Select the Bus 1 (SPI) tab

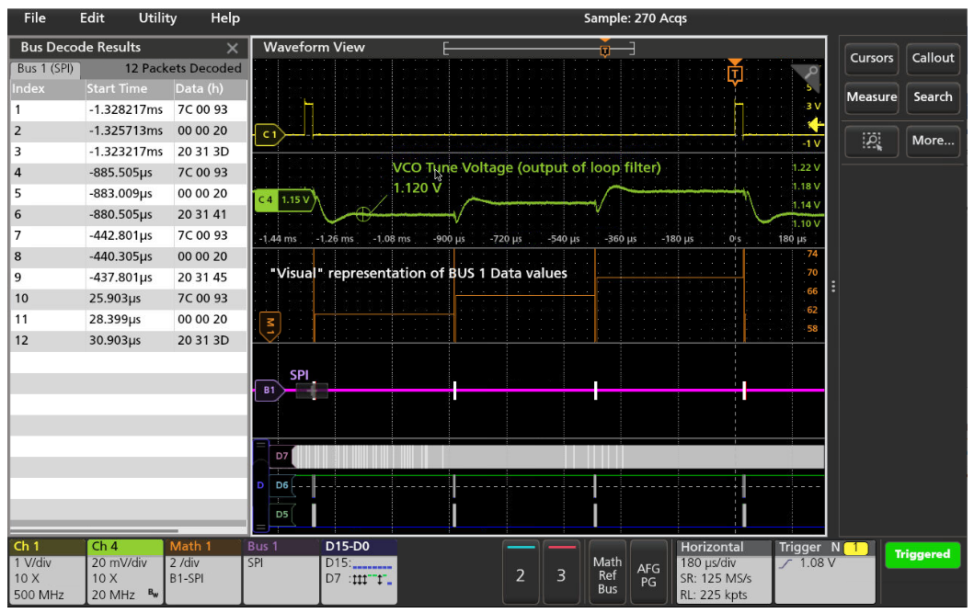[46, 69]
